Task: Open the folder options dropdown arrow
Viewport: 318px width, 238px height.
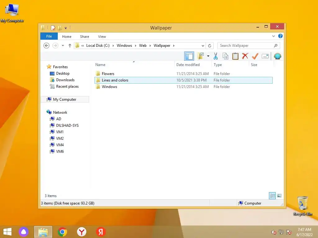Action: coord(208,56)
